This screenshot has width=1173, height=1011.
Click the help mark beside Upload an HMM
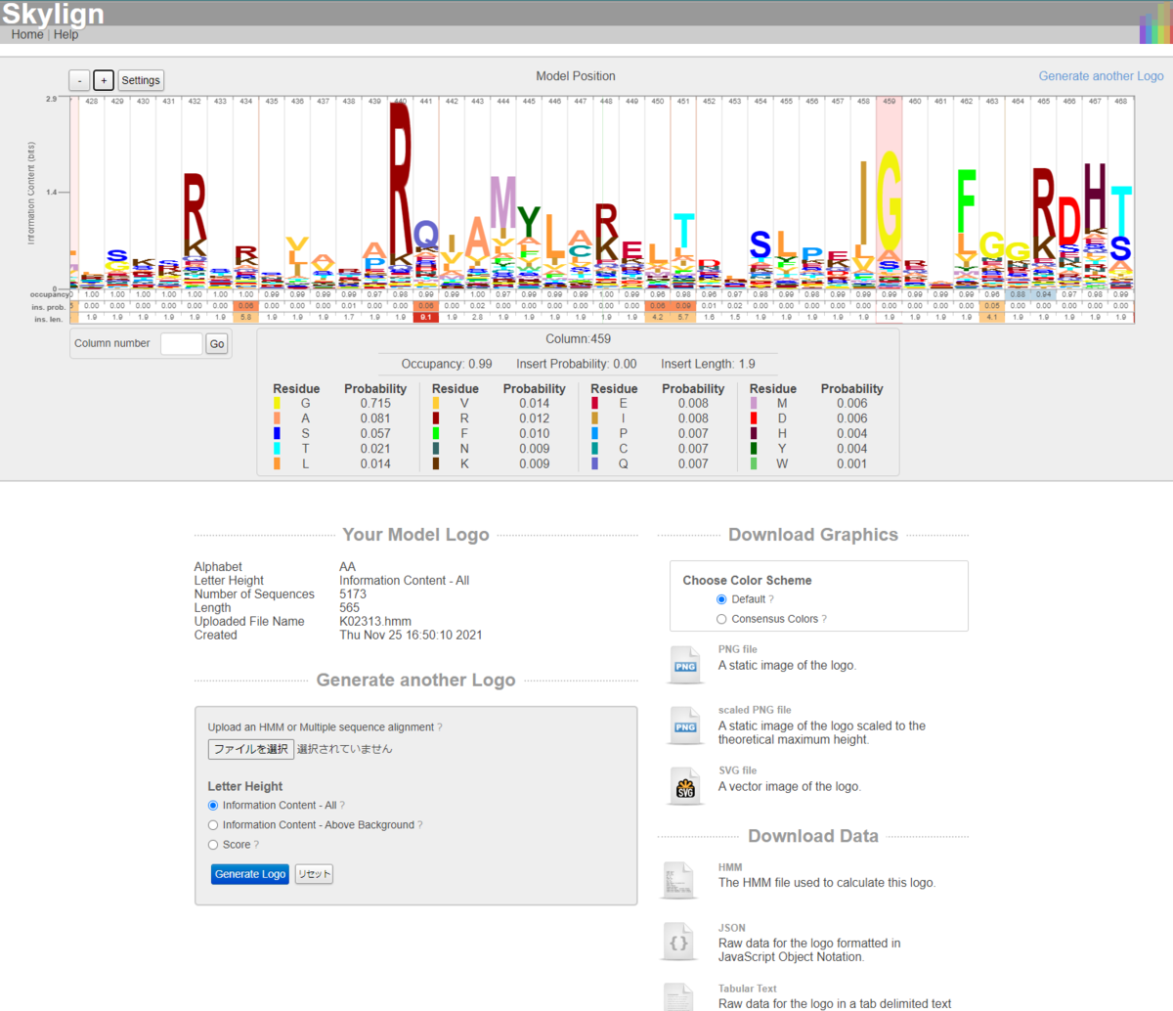point(440,727)
